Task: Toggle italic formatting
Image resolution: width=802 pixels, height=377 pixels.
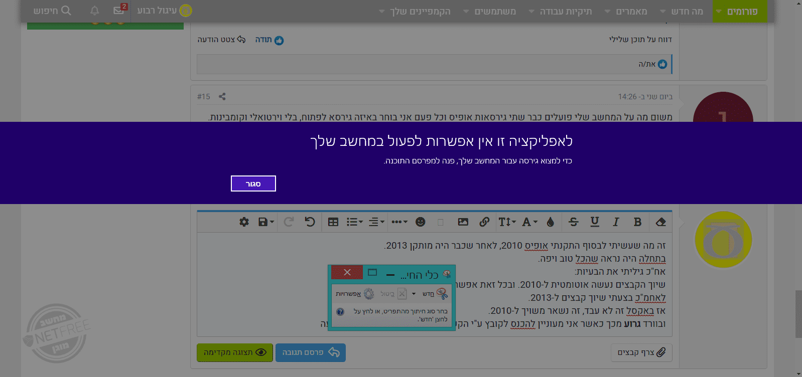Action: pos(616,222)
